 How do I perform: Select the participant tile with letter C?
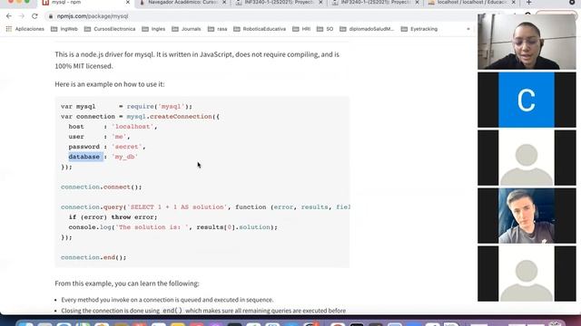pos(527,100)
